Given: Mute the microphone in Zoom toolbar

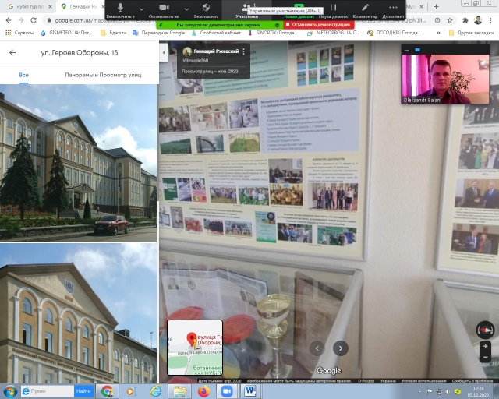Looking at the screenshot, I should pyautogui.click(x=121, y=9).
